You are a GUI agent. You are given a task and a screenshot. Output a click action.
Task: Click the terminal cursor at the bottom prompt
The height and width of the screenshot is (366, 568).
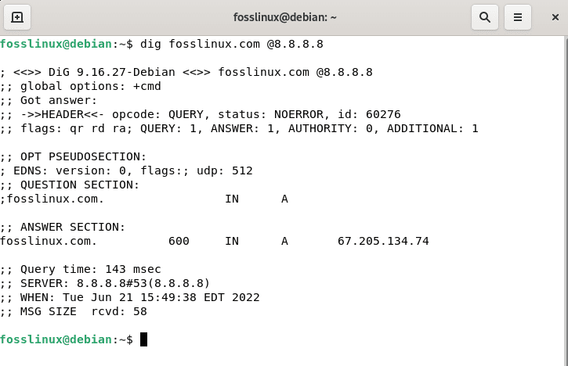144,339
